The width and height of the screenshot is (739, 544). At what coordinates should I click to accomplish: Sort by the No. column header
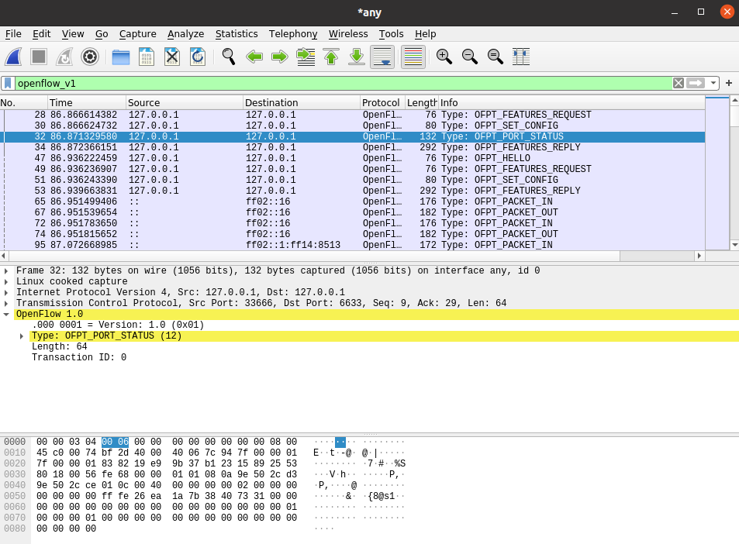23,102
